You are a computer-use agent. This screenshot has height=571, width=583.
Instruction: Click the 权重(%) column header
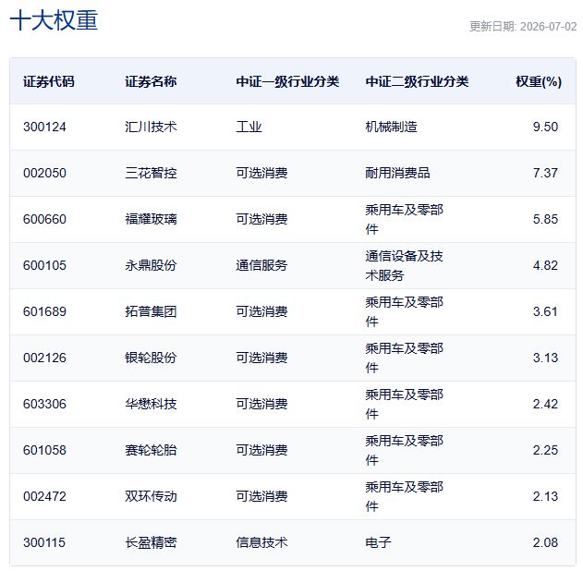click(x=539, y=81)
